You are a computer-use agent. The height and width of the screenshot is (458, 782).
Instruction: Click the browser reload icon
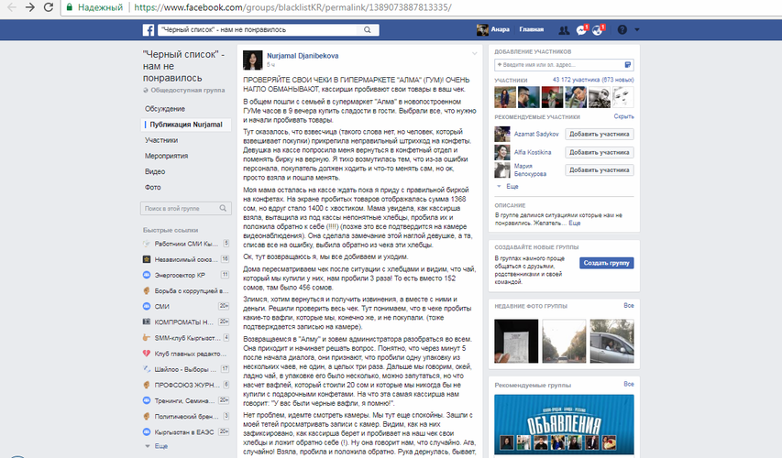pos(50,7)
